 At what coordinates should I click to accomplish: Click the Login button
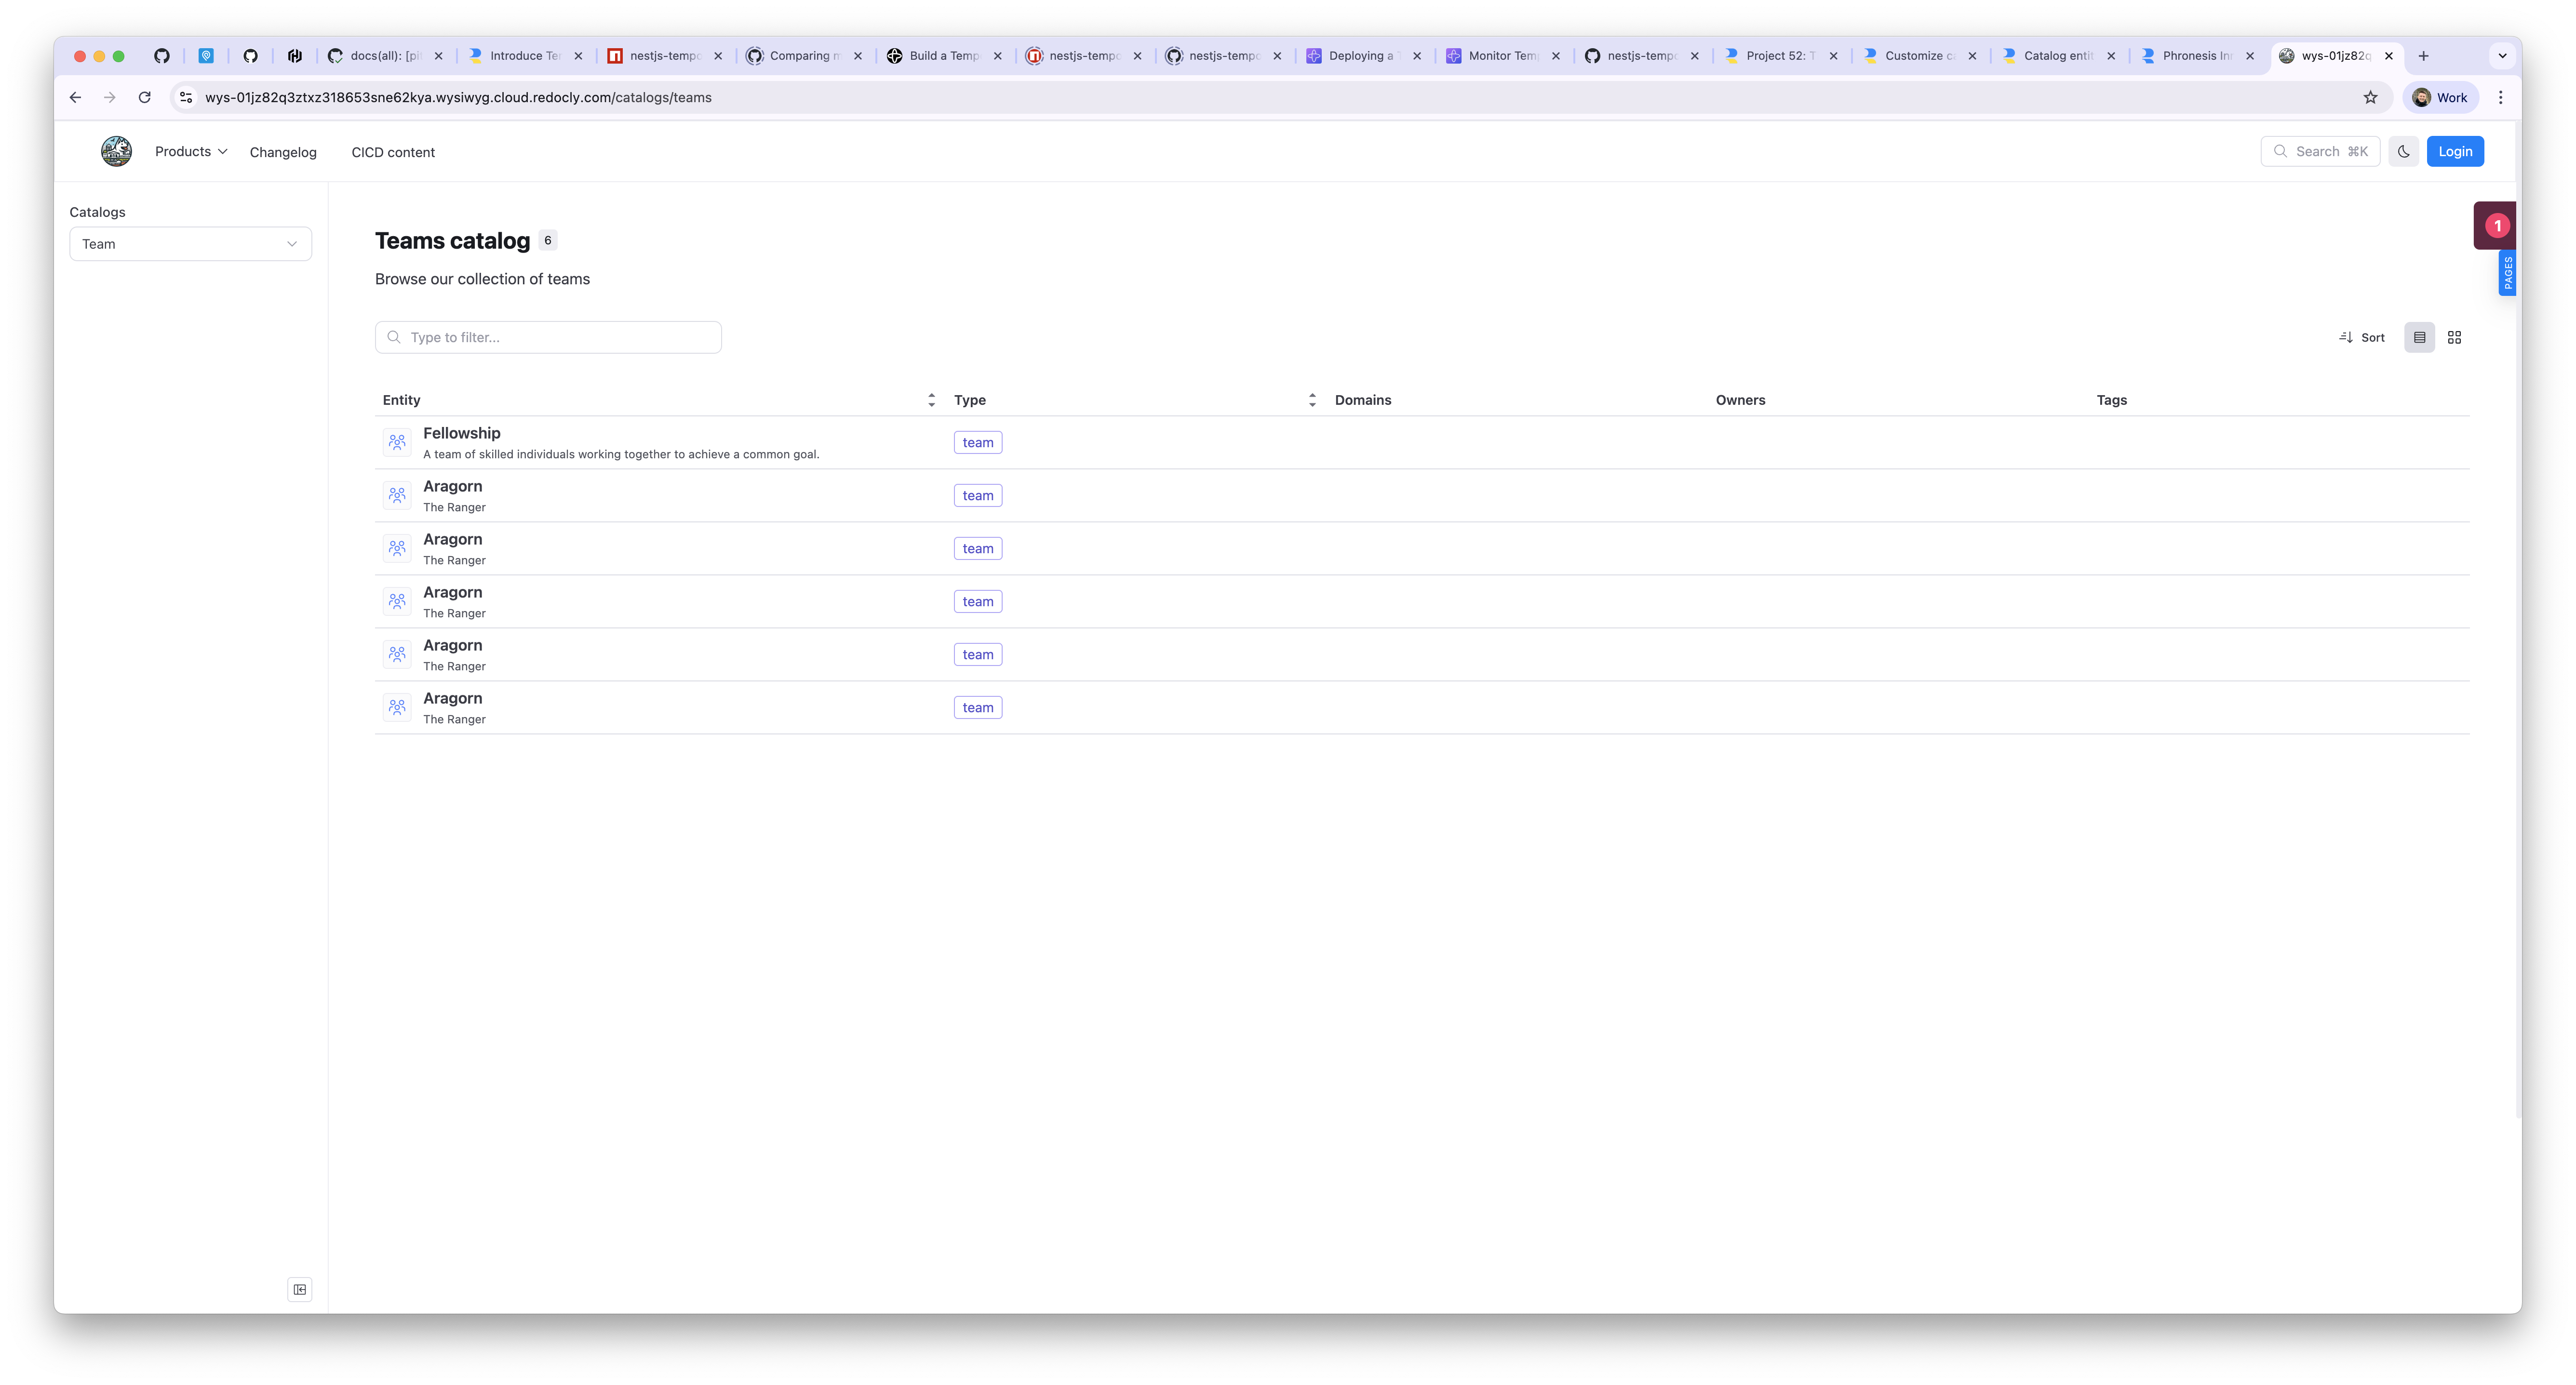coord(2455,151)
